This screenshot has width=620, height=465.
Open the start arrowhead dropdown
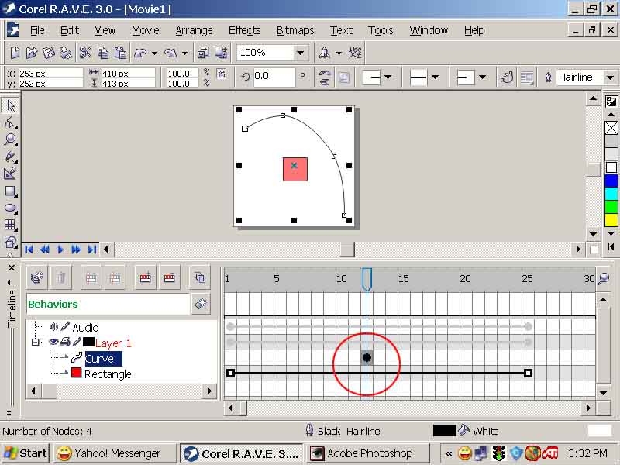point(388,77)
